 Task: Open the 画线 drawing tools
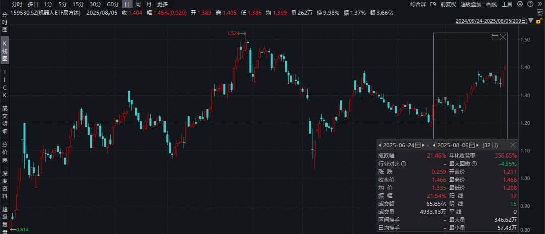(492, 4)
